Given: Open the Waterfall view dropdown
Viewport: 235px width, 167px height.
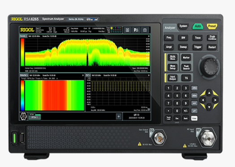Looking at the screenshot, I should pos(24,75).
